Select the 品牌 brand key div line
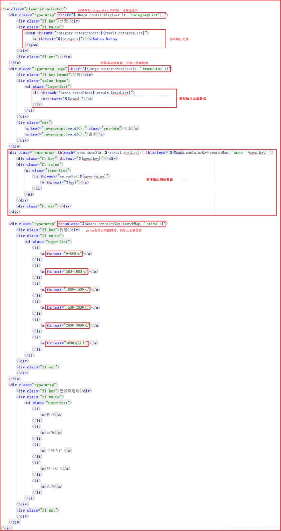281x531 pixels. pyautogui.click(x=54, y=74)
